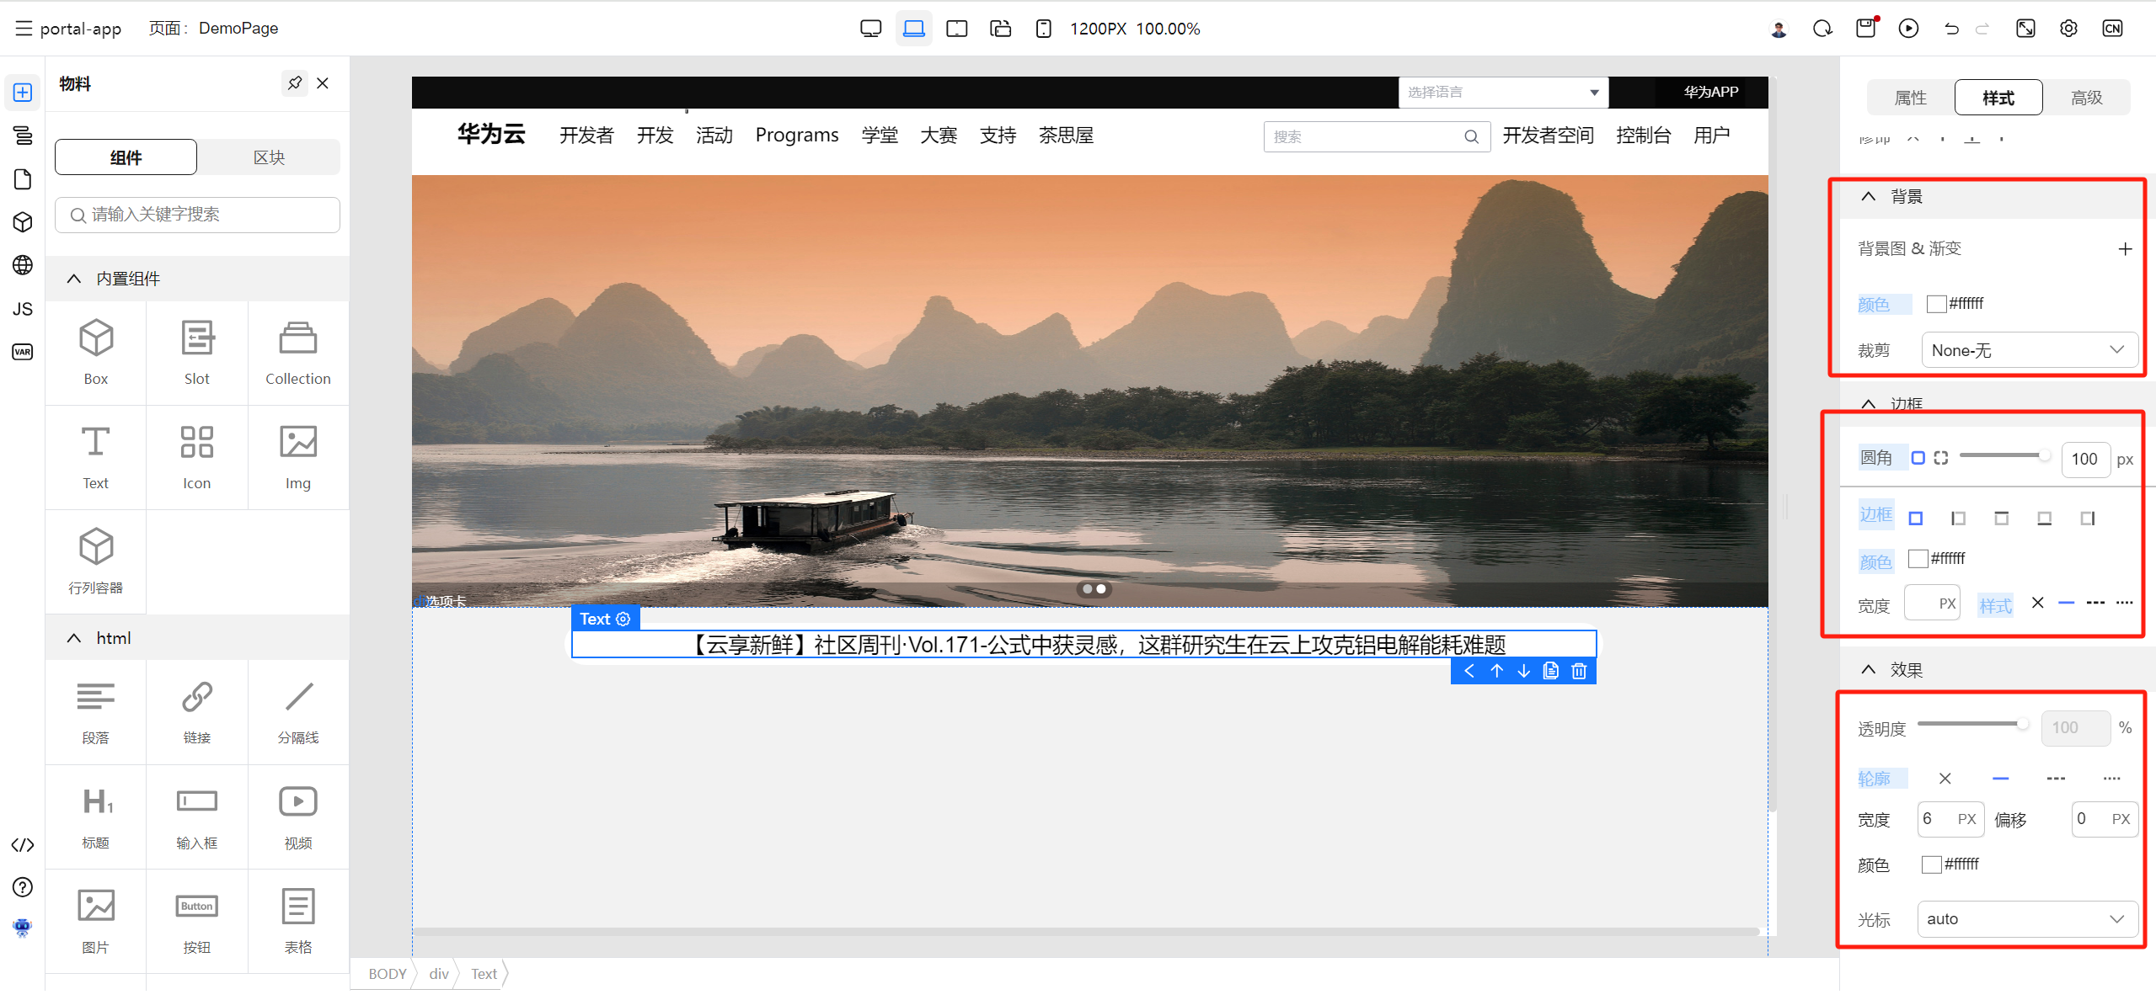Click the plus button beside 背景图 & 渐变
The image size is (2156, 1000).
pos(2125,249)
